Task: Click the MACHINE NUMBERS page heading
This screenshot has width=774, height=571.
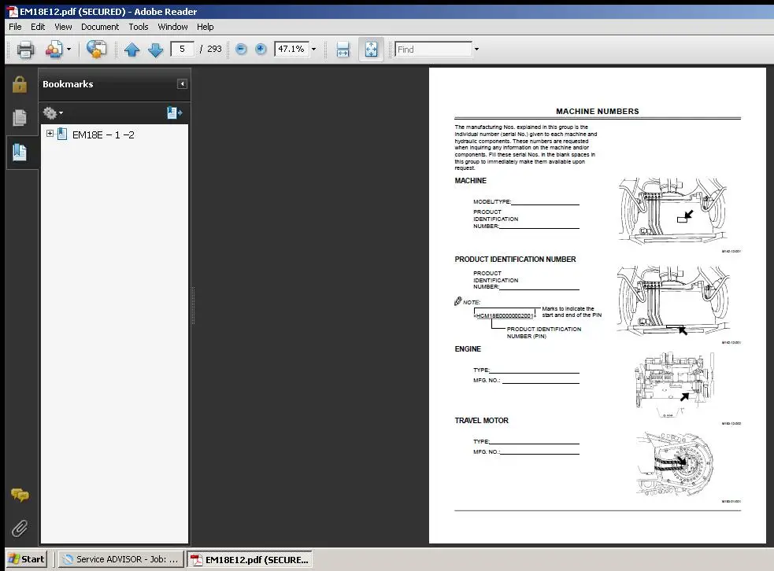Action: (598, 112)
